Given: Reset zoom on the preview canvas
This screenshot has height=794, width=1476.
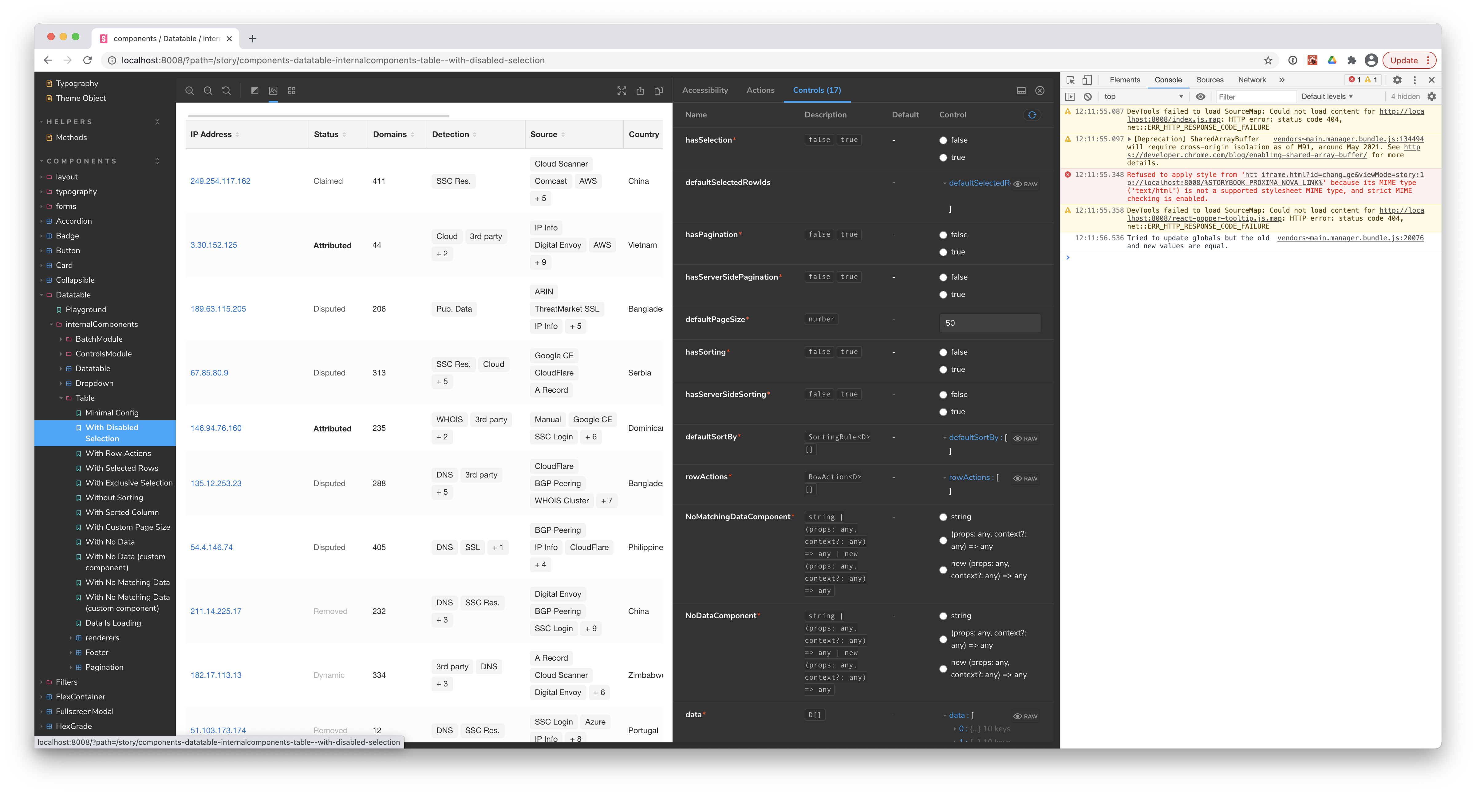Looking at the screenshot, I should click(x=226, y=91).
